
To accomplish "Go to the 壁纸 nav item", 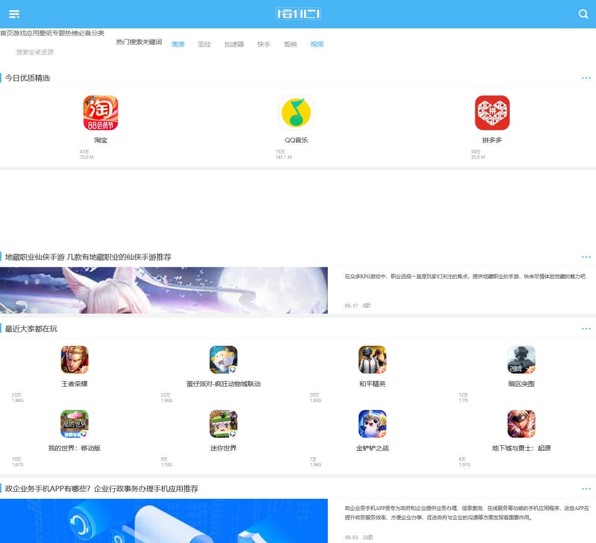I will [46, 33].
